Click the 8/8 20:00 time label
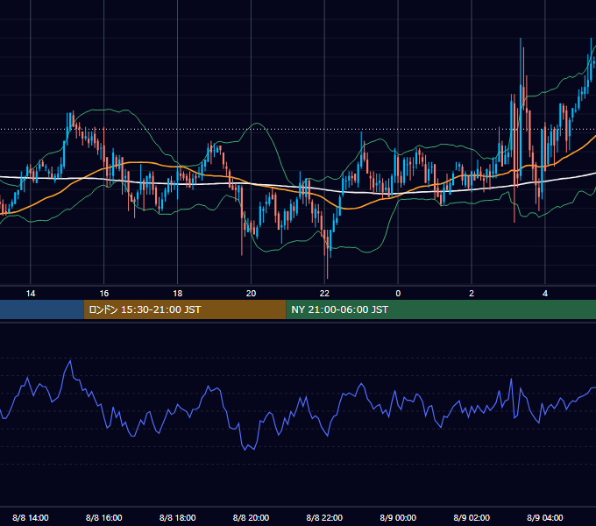The image size is (596, 526). [x=251, y=517]
